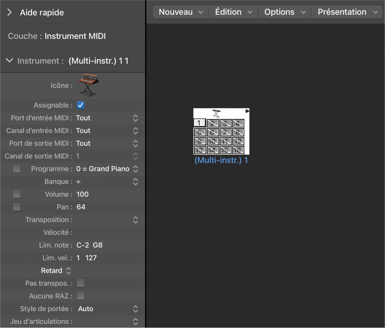Click the (Multi-instr.) 1 object name label

pos(221,160)
